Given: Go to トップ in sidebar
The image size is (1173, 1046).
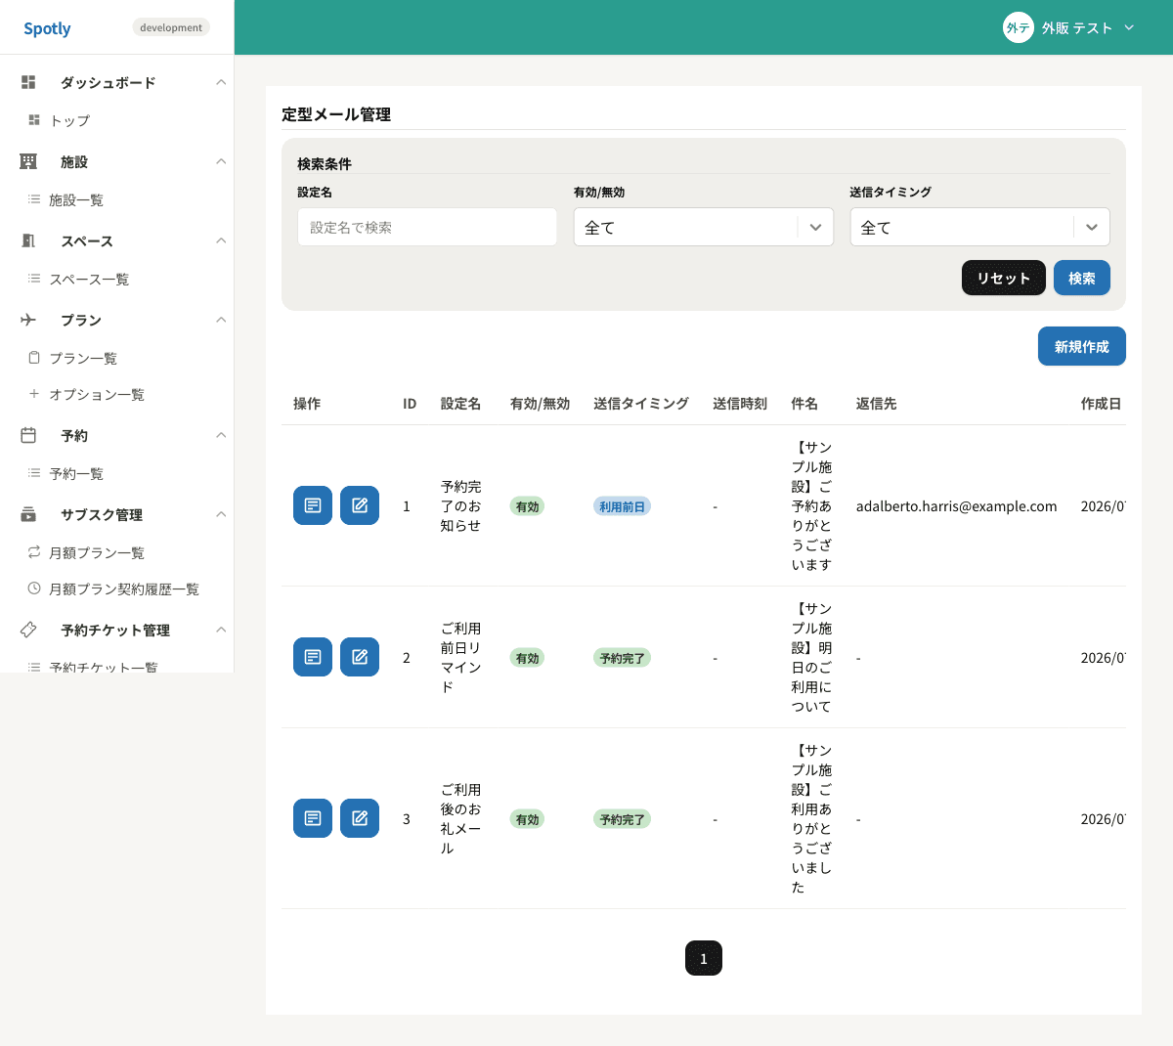Looking at the screenshot, I should point(69,120).
